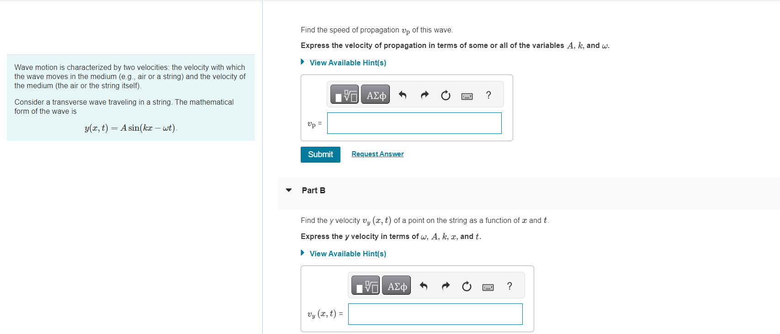
Task: Click the undo arrow in the Part A editor
Action: (x=402, y=95)
